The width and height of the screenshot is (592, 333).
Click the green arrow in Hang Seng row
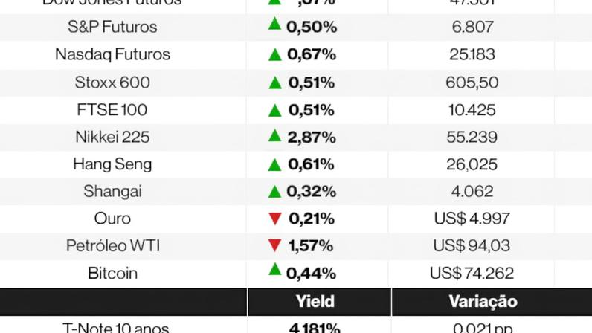pyautogui.click(x=275, y=164)
